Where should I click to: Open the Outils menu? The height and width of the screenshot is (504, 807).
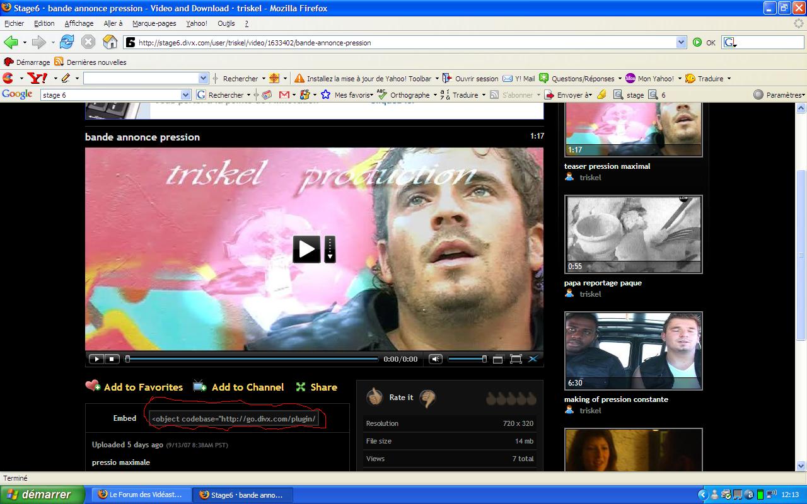point(226,23)
